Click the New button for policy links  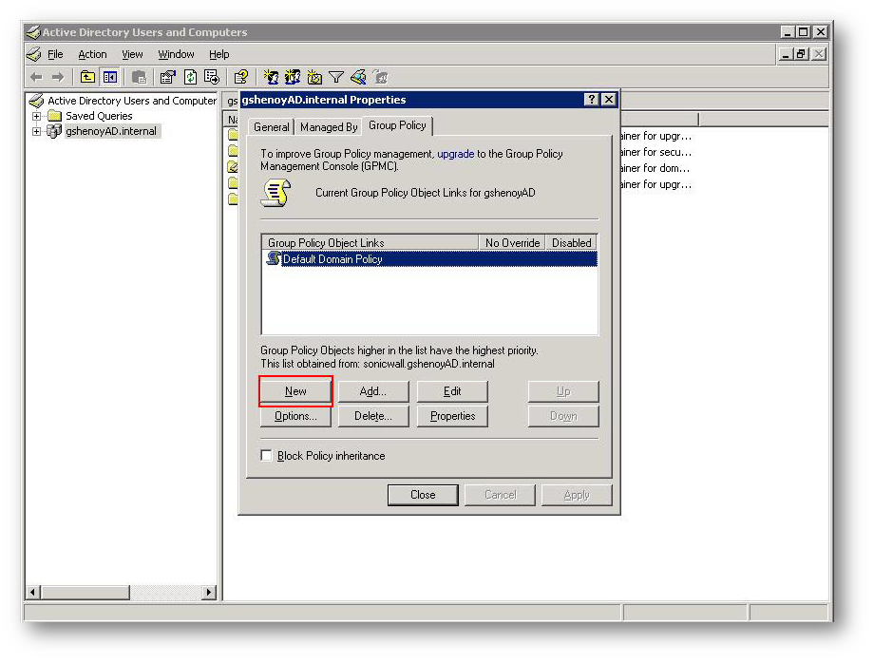tap(295, 391)
